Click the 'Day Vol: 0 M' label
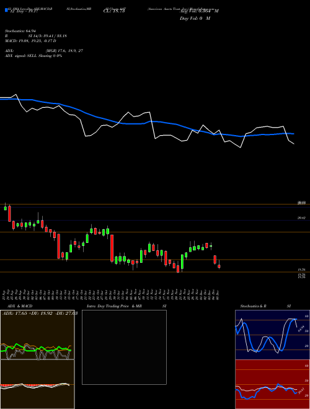This screenshot has height=409, width=310. tap(195, 19)
